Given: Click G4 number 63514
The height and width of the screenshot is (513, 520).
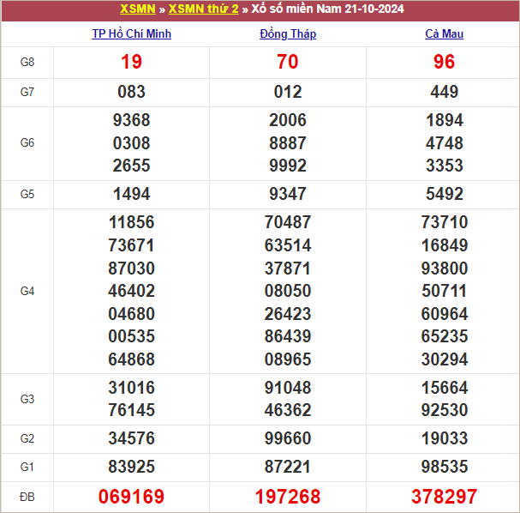Looking at the screenshot, I should point(288,245).
